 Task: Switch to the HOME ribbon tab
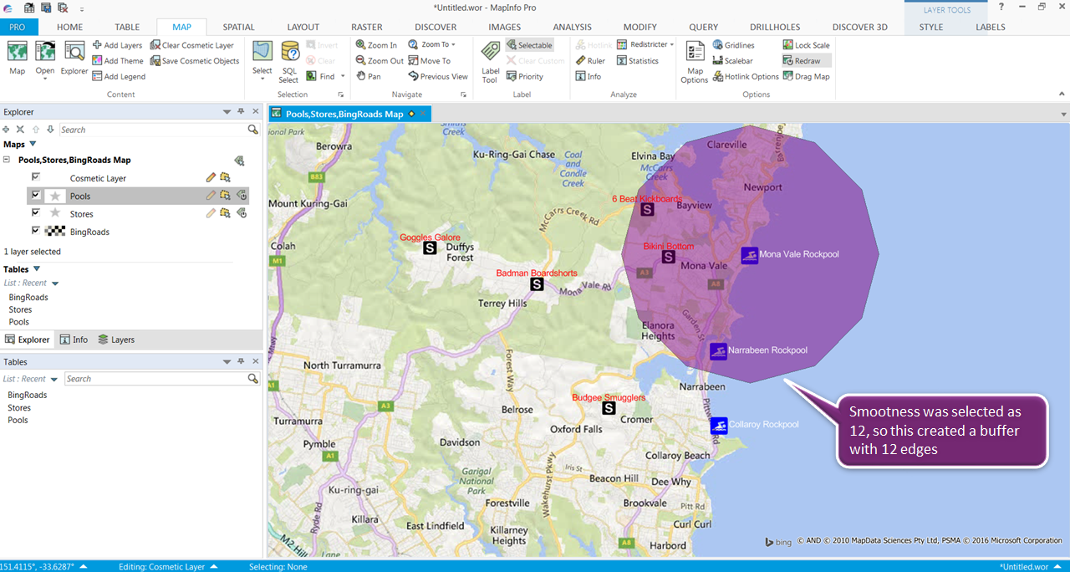coord(69,27)
